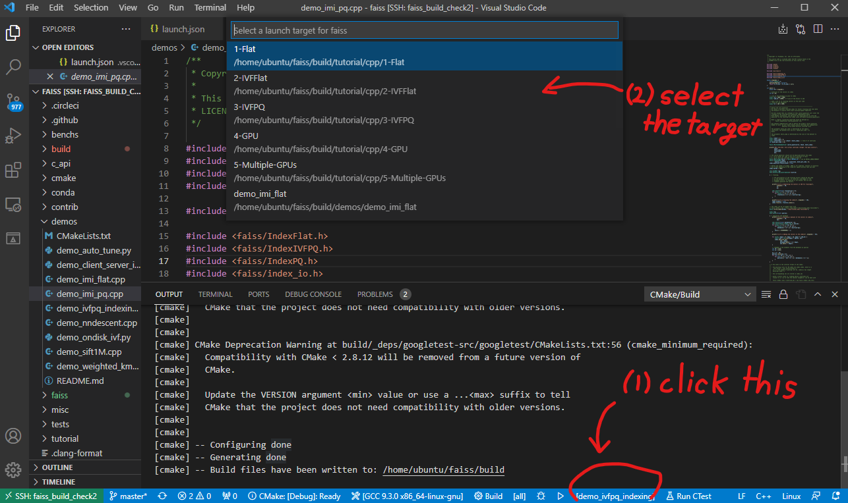Screen dimensions: 848x503
Task: Open the CMake view in activity bar
Action: pos(13,238)
